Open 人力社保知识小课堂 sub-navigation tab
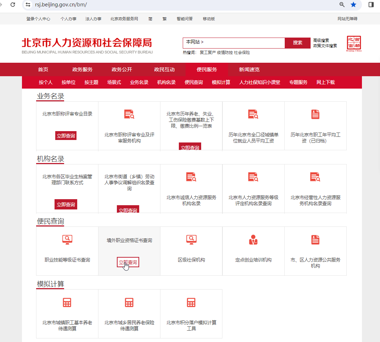This screenshot has width=380, height=342. 260,82
